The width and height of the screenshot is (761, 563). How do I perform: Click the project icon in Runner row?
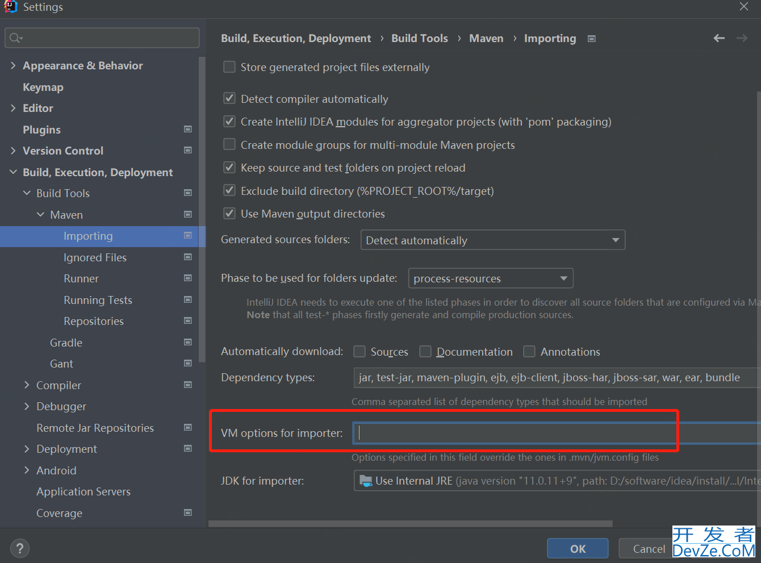pyautogui.click(x=188, y=278)
